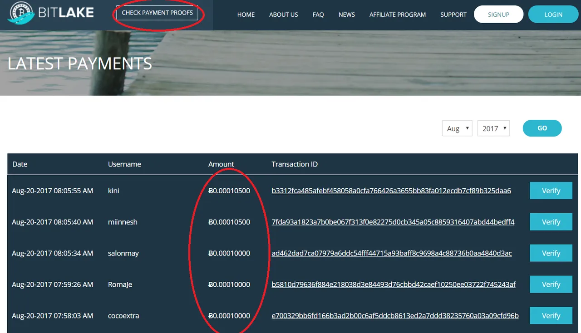This screenshot has height=333, width=581.
Task: Select salonmay's amount 0.00010000
Action: tap(229, 253)
